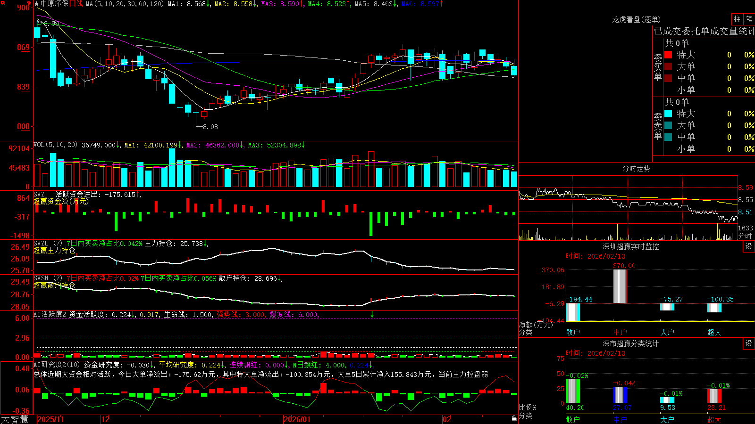Click the 超赢散户持仓 label

click(x=54, y=285)
